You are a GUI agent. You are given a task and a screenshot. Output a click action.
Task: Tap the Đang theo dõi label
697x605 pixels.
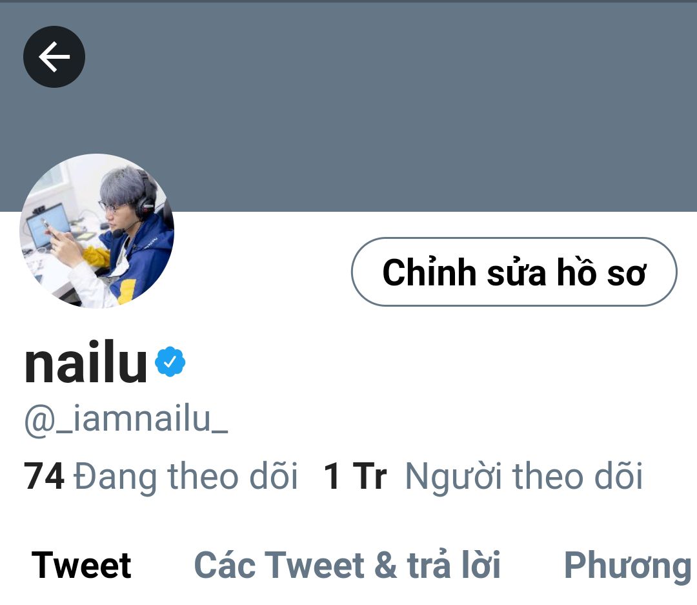coord(185,477)
